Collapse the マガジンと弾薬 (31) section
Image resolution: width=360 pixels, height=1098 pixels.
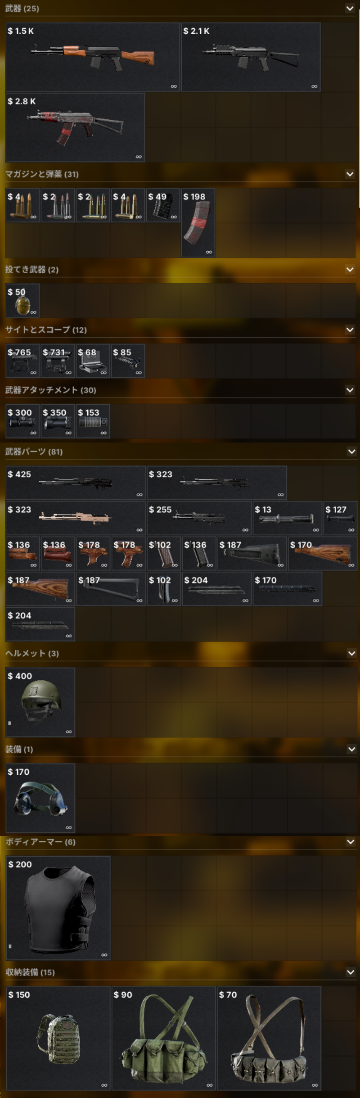click(350, 174)
